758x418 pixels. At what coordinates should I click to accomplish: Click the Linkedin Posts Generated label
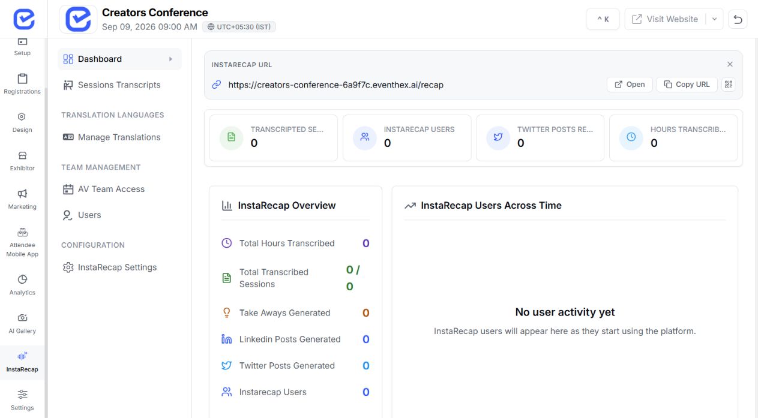290,339
